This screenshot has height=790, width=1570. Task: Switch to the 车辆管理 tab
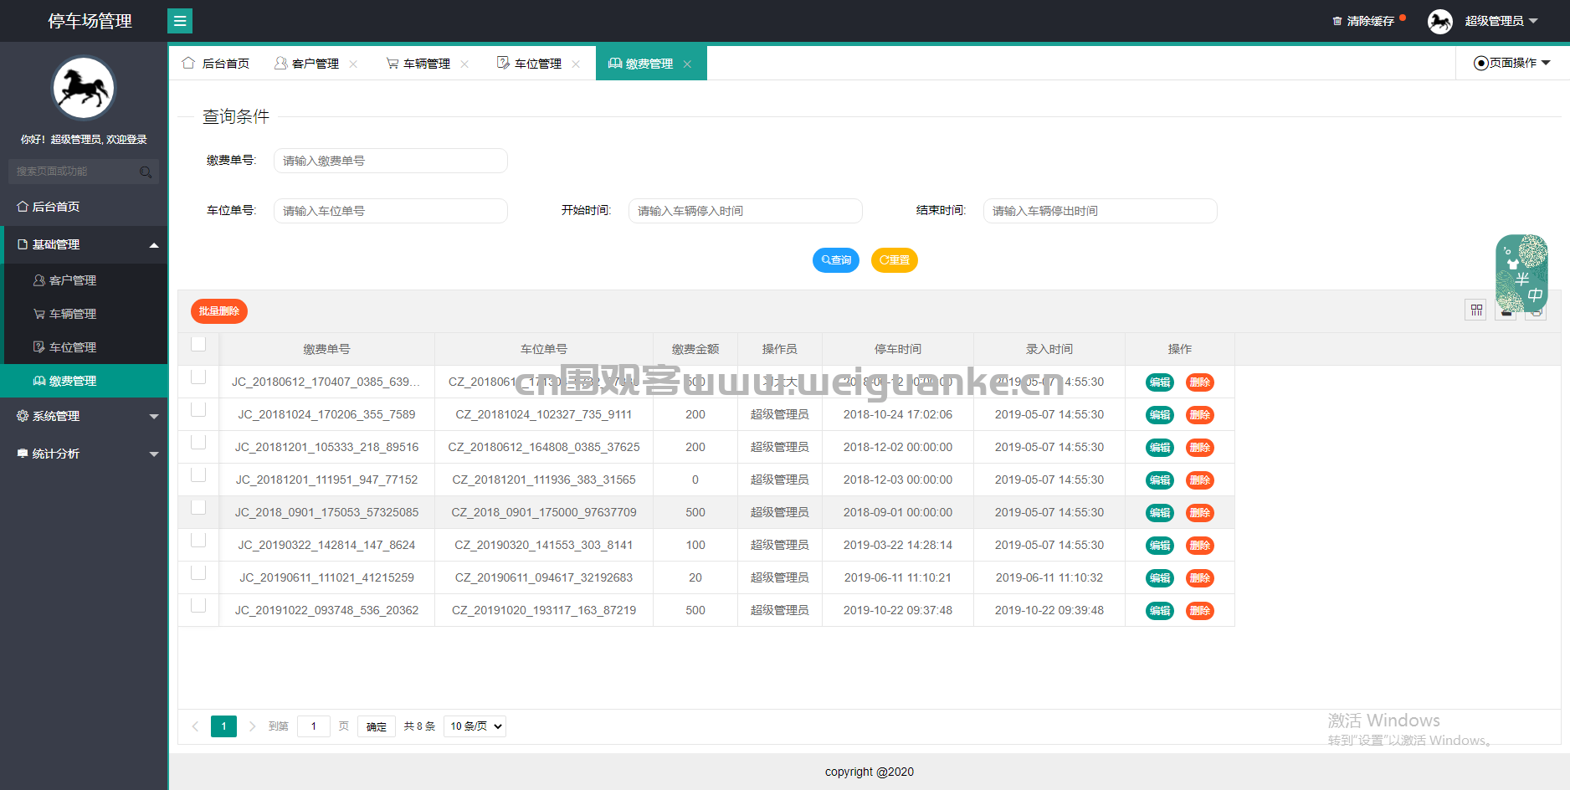click(418, 64)
